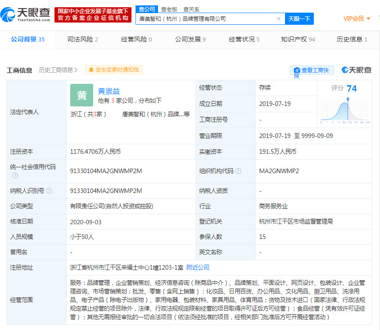Open the 经营风险 0 tab

point(136,39)
